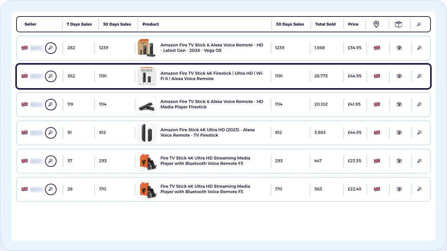This screenshot has height=251, width=447.
Task: Open seller search for the 2023 Fire Stick row
Action: [51, 133]
